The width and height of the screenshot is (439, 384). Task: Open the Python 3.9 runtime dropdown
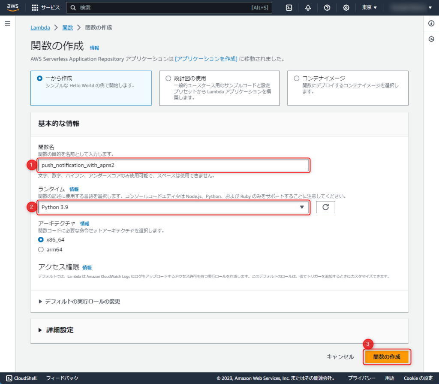coord(173,207)
